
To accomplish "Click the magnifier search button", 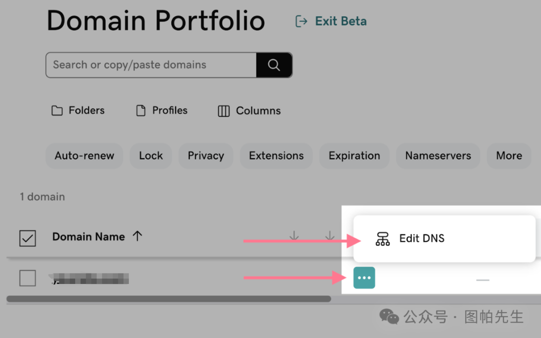I will 275,65.
